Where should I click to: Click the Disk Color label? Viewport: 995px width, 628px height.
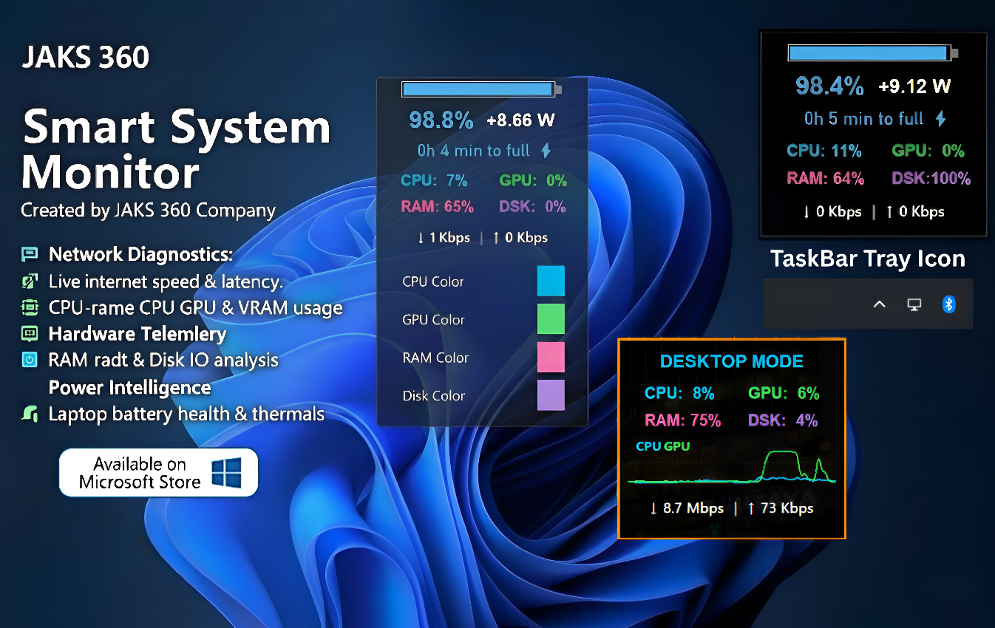click(x=434, y=396)
